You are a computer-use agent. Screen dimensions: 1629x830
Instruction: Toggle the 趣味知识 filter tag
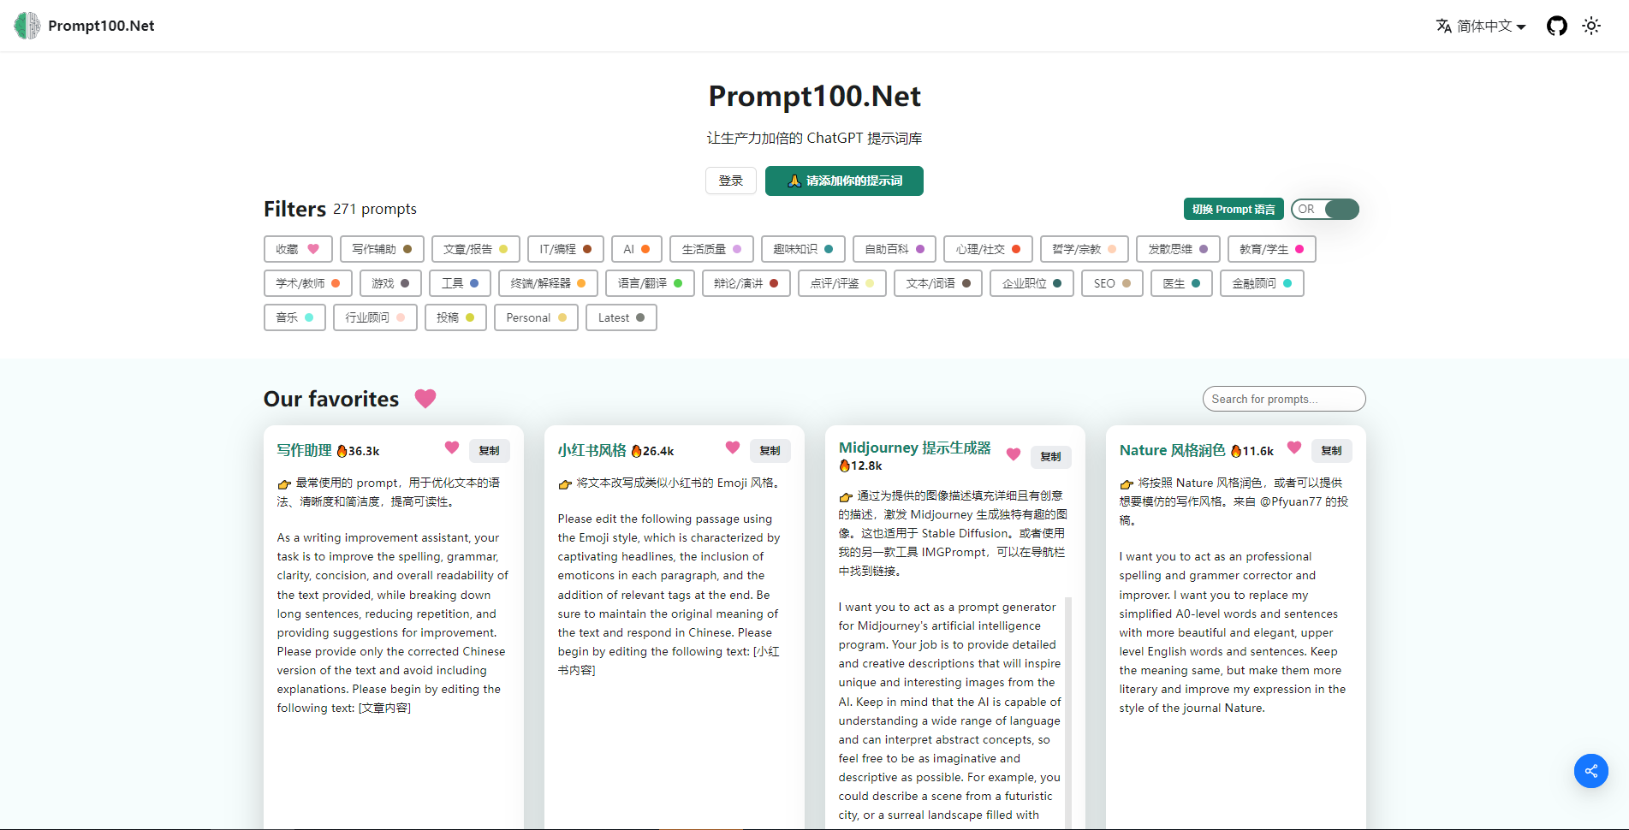pyautogui.click(x=803, y=249)
